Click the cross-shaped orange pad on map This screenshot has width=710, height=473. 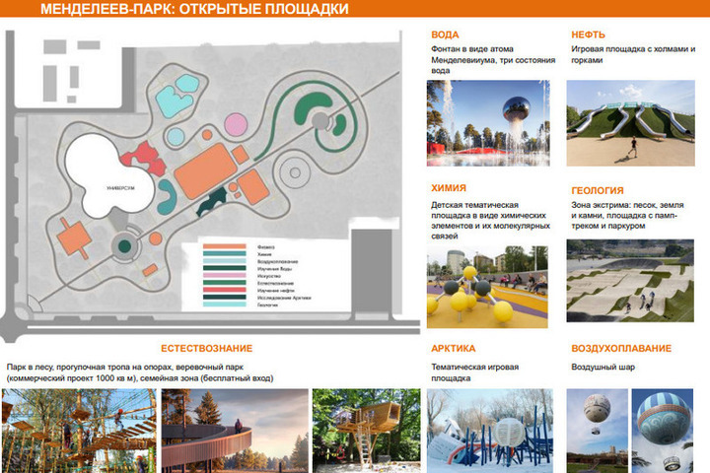point(73,238)
